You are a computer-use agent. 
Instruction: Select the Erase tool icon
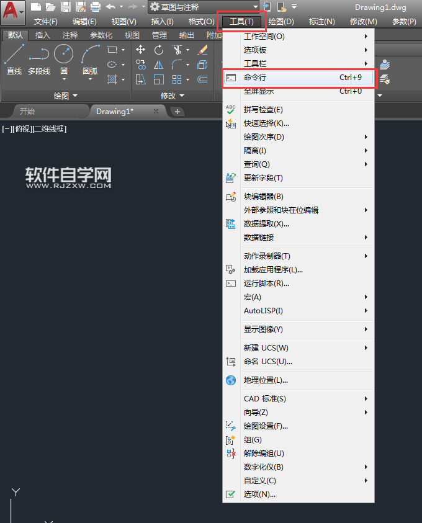pyautogui.click(x=202, y=50)
